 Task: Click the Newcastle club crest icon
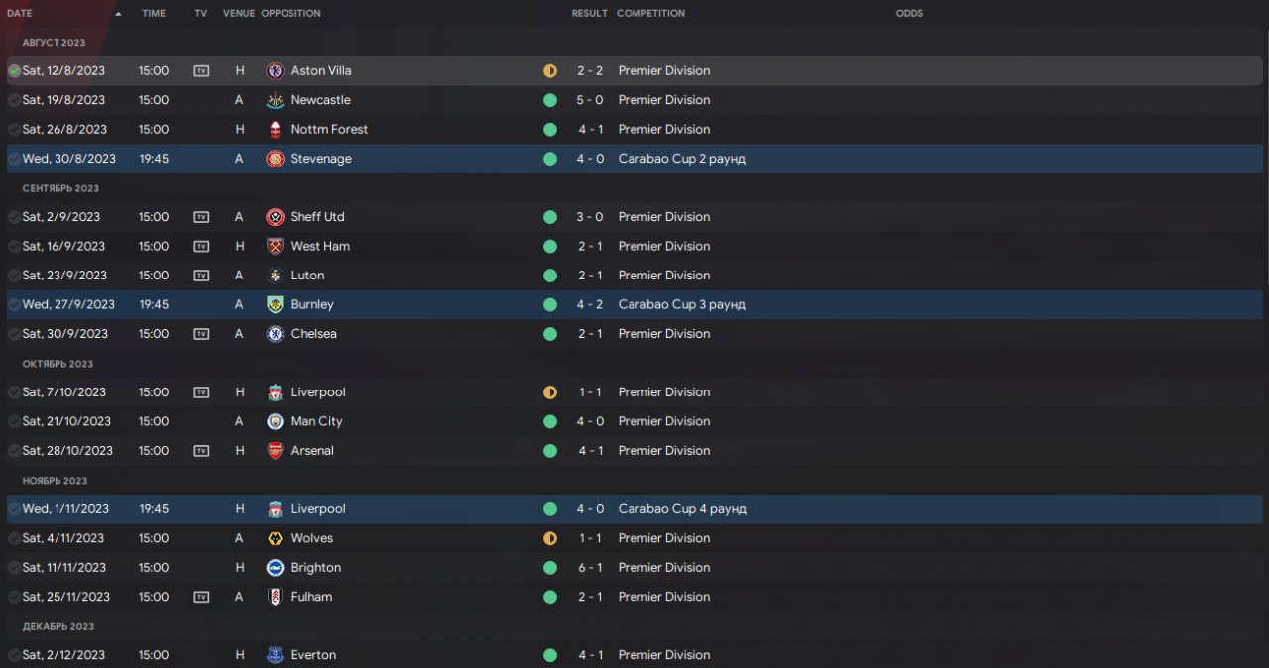[x=275, y=100]
